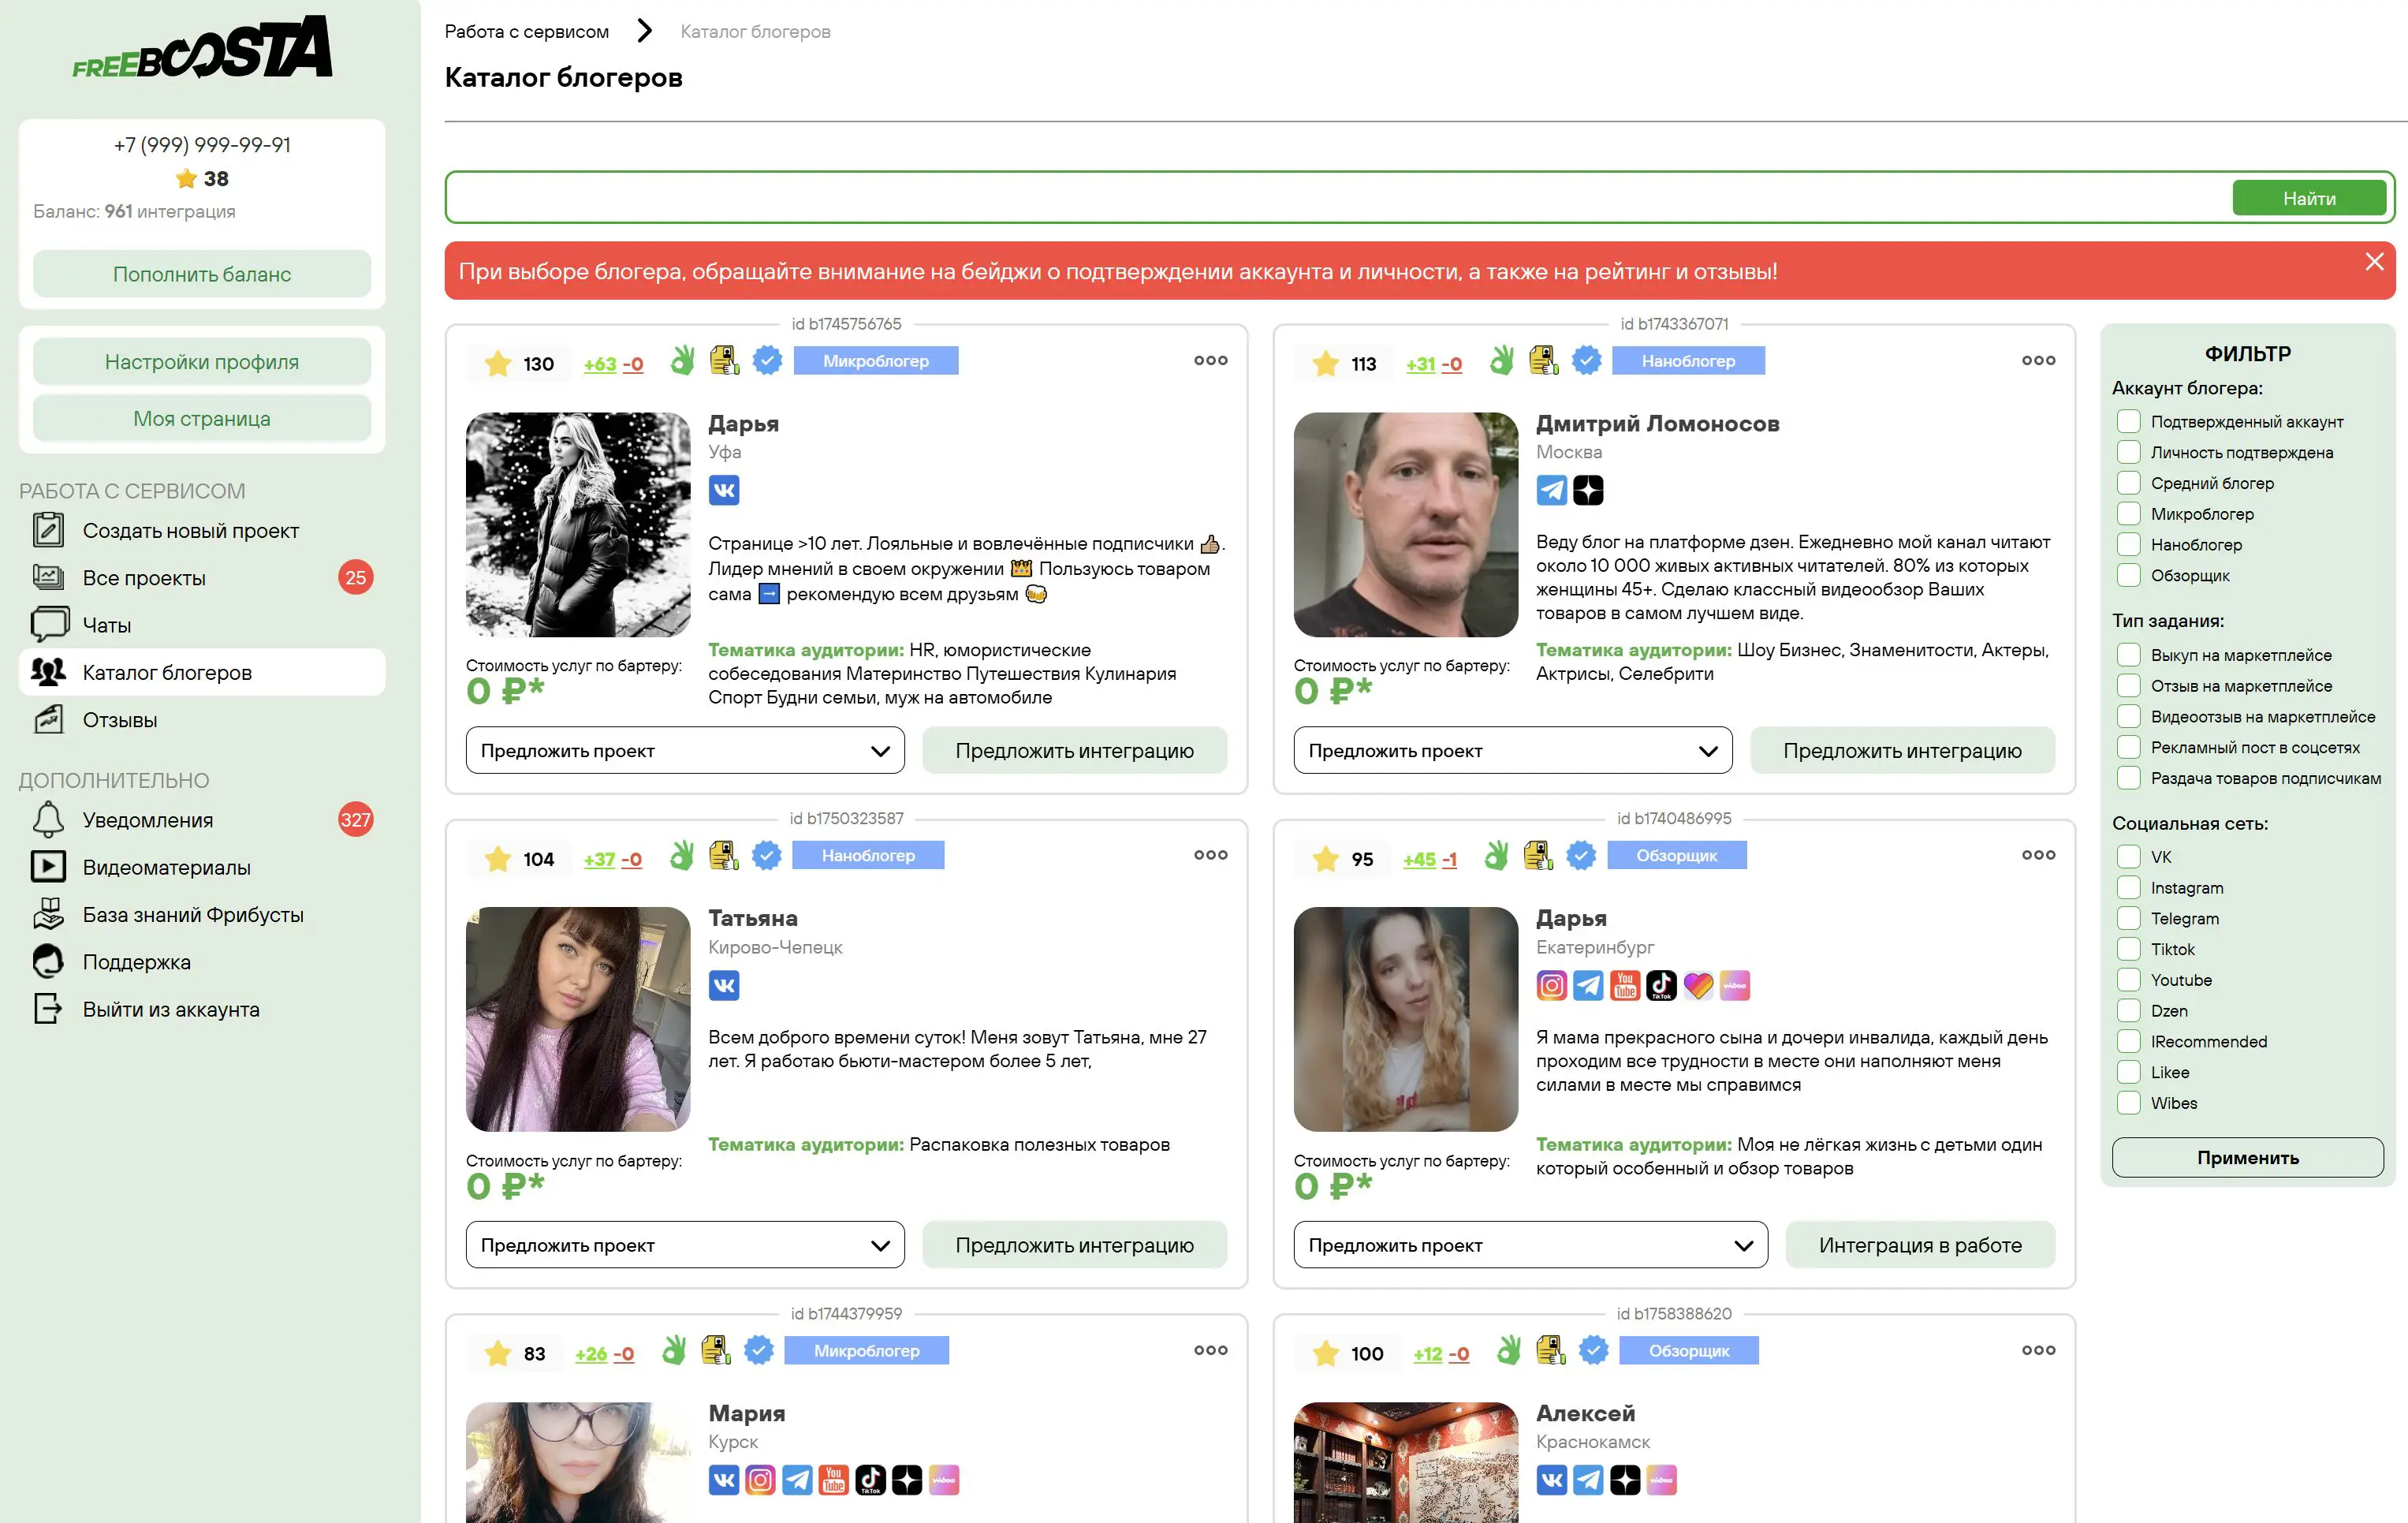2408x1523 pixels.
Task: Expand Предложить проект dropdown on Дарья Уфа's card
Action: coord(685,750)
